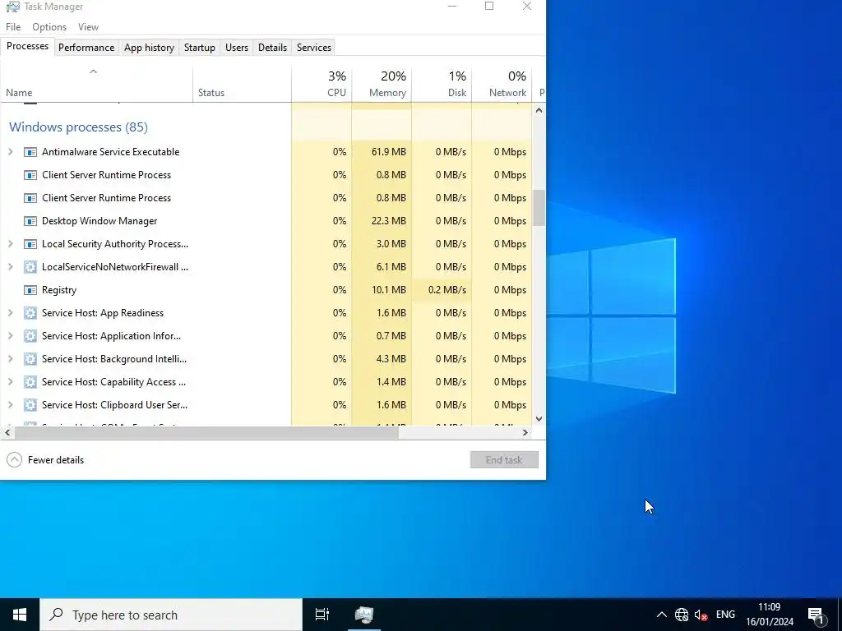Expand Antimalware Service Executable process group
Image resolution: width=842 pixels, height=631 pixels.
tap(10, 152)
